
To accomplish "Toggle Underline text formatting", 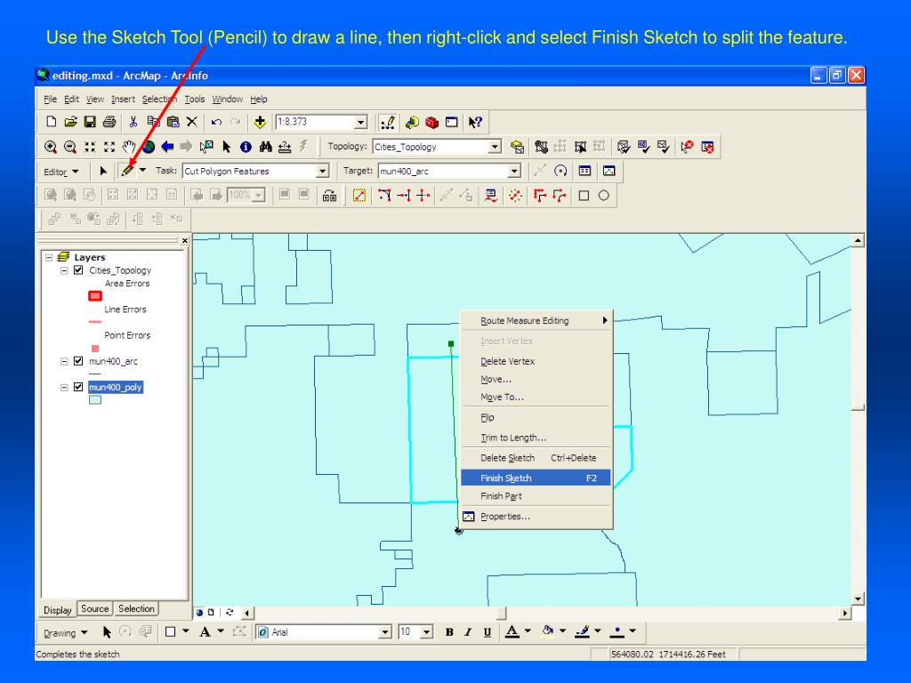I will point(487,632).
